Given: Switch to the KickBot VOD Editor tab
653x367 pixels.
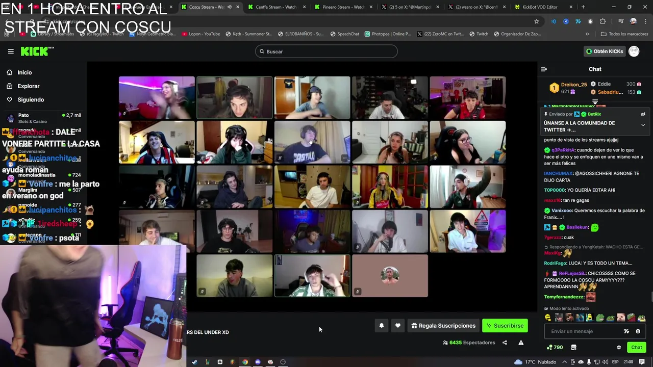Looking at the screenshot, I should tap(542, 7).
